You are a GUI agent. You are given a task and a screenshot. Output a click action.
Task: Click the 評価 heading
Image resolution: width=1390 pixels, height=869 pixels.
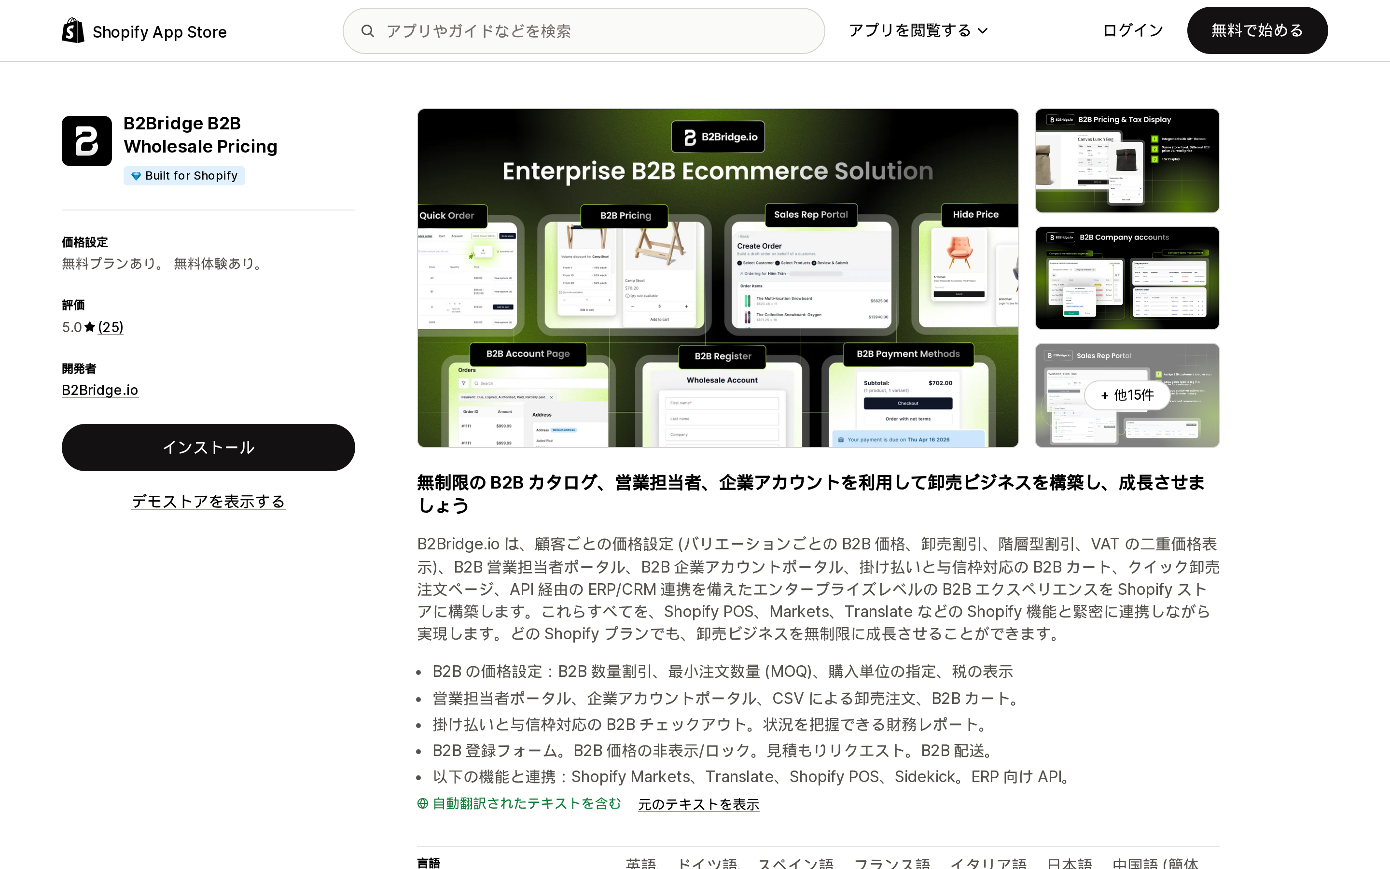pos(73,305)
